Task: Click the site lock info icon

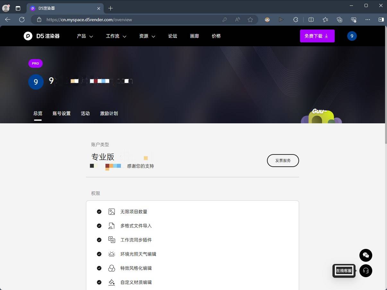Action: (39, 20)
